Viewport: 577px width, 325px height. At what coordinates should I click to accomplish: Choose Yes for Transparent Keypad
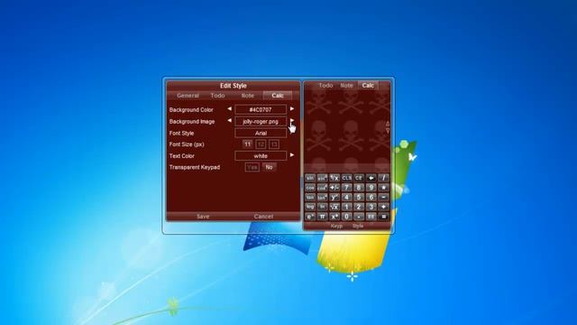click(252, 167)
